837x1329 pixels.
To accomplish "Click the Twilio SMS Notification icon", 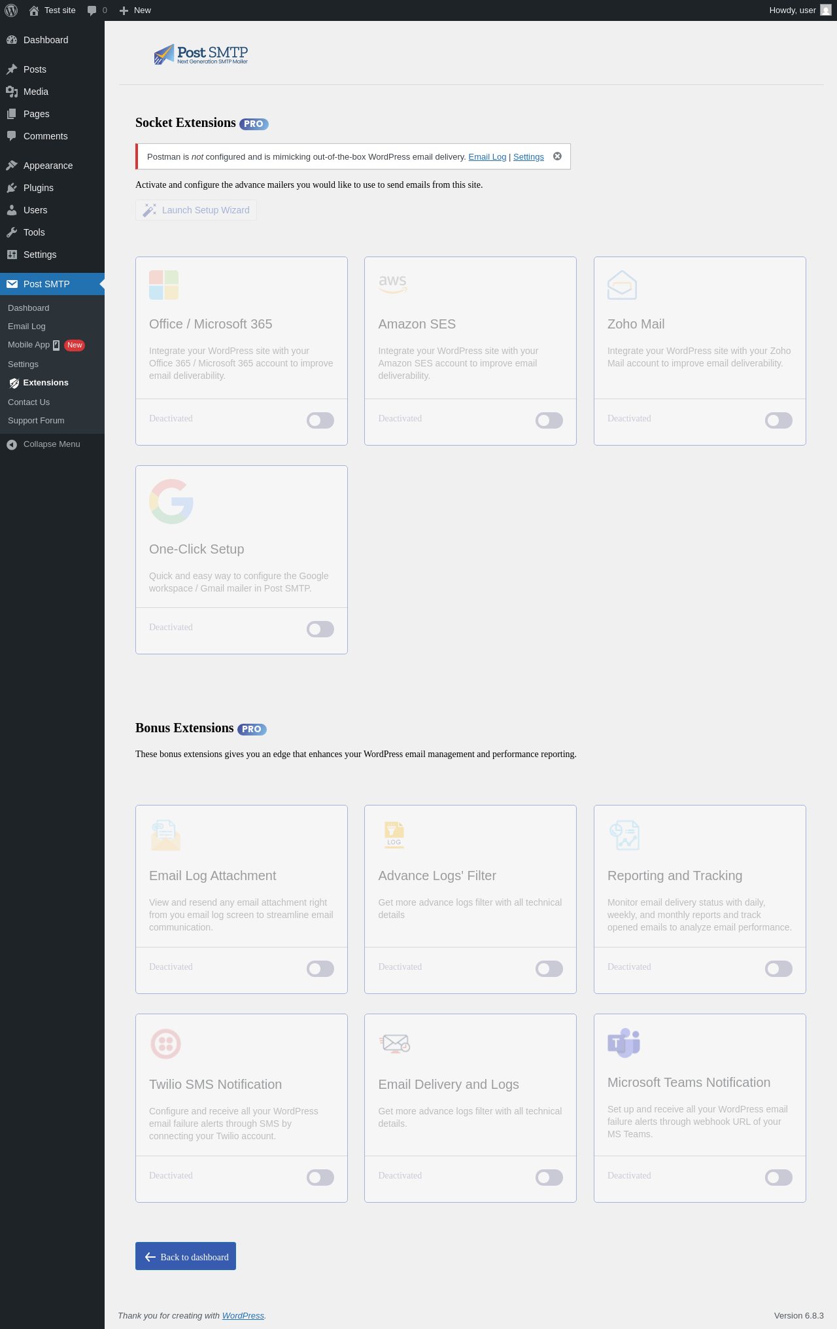I will coord(165,1044).
